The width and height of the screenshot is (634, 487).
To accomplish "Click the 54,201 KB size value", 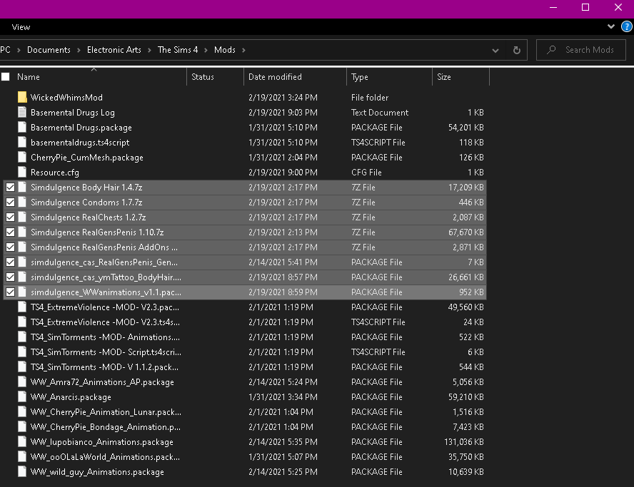I will coord(466,127).
